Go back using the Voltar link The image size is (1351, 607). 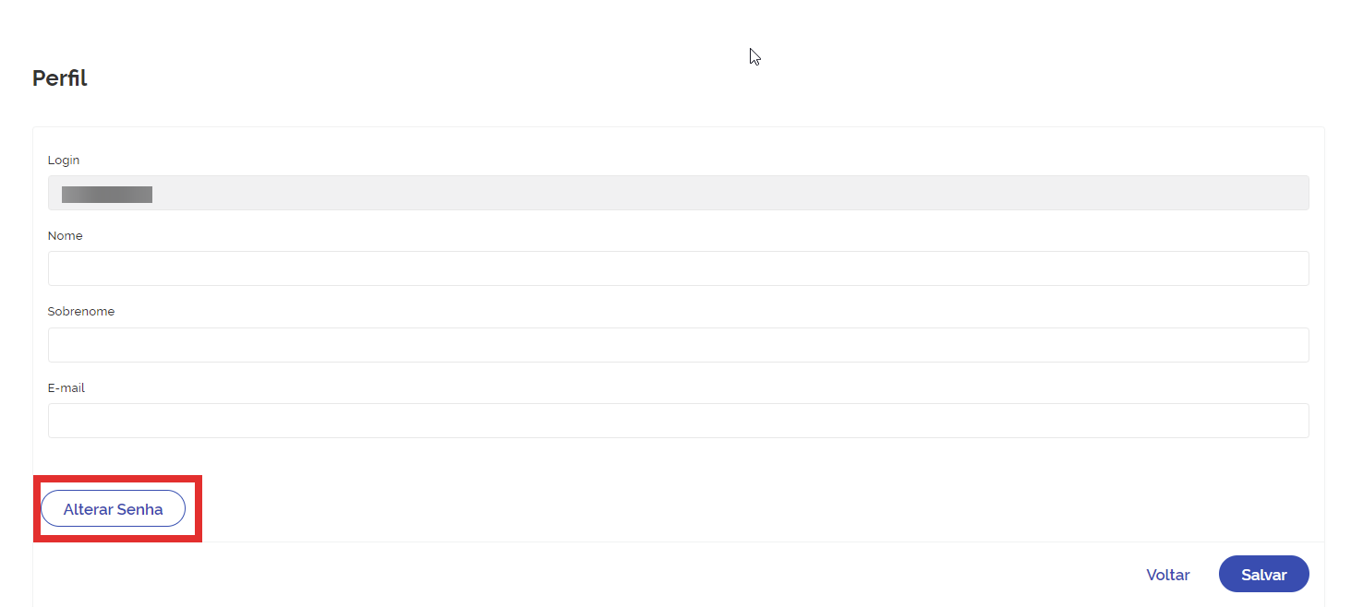(1167, 575)
